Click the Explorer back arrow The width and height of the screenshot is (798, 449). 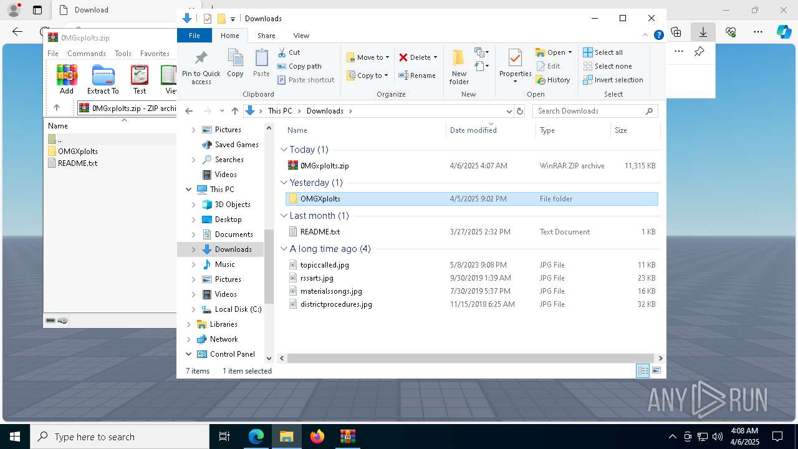click(190, 111)
